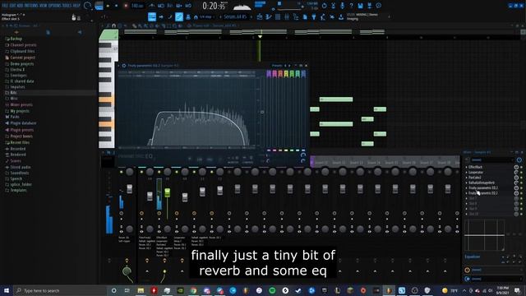Open Chrome from the taskbar
526x296 pixels.
[194, 290]
